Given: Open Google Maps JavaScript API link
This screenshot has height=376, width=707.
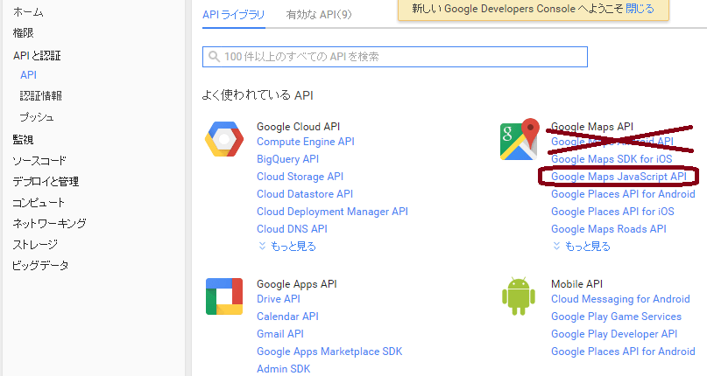Looking at the screenshot, I should click(x=619, y=177).
